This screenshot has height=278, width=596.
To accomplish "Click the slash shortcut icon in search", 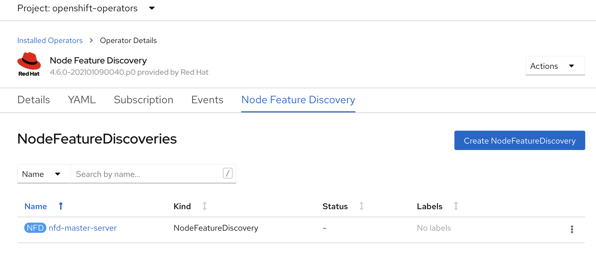I will (x=227, y=173).
